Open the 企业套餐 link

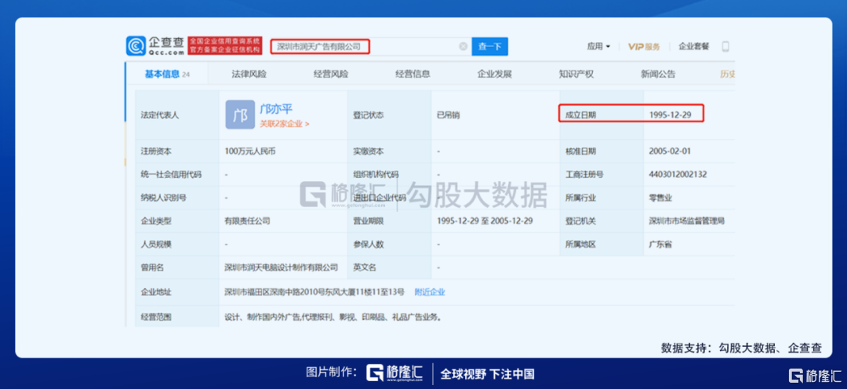pyautogui.click(x=693, y=46)
